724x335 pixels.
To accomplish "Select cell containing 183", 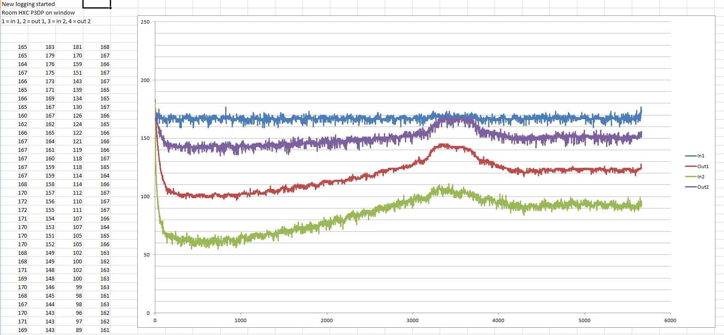I will tap(42, 47).
